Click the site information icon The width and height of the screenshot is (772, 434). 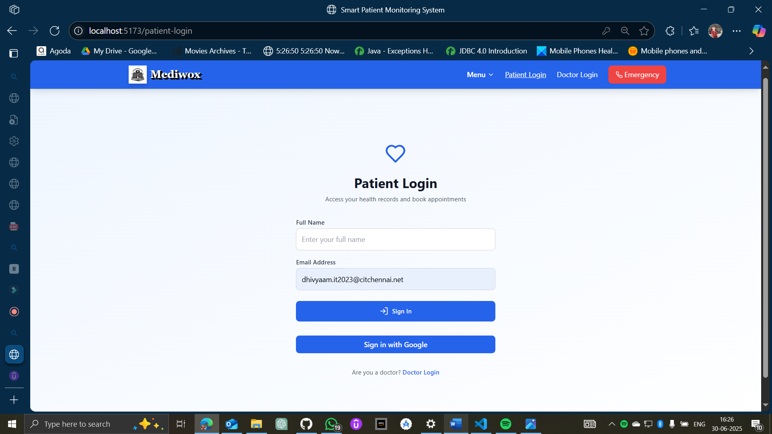click(x=78, y=31)
